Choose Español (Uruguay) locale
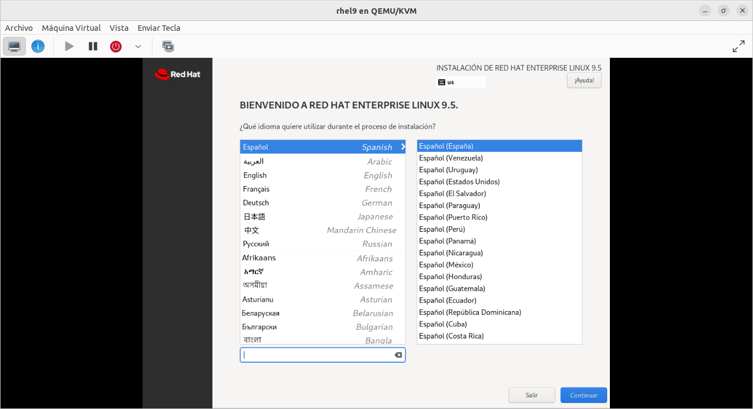The height and width of the screenshot is (409, 753). [499, 170]
